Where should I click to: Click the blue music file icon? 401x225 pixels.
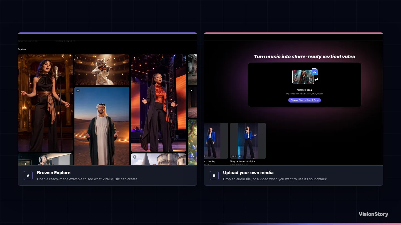pyautogui.click(x=315, y=72)
